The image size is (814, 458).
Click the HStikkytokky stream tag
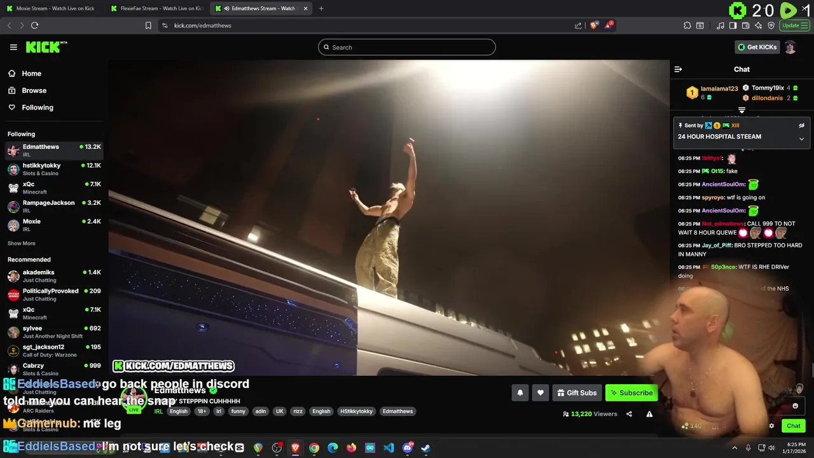click(356, 412)
